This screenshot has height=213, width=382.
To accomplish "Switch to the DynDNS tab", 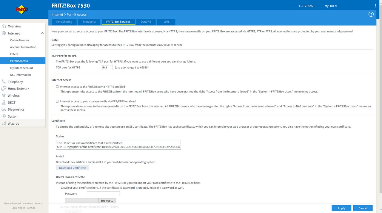I will [146, 22].
